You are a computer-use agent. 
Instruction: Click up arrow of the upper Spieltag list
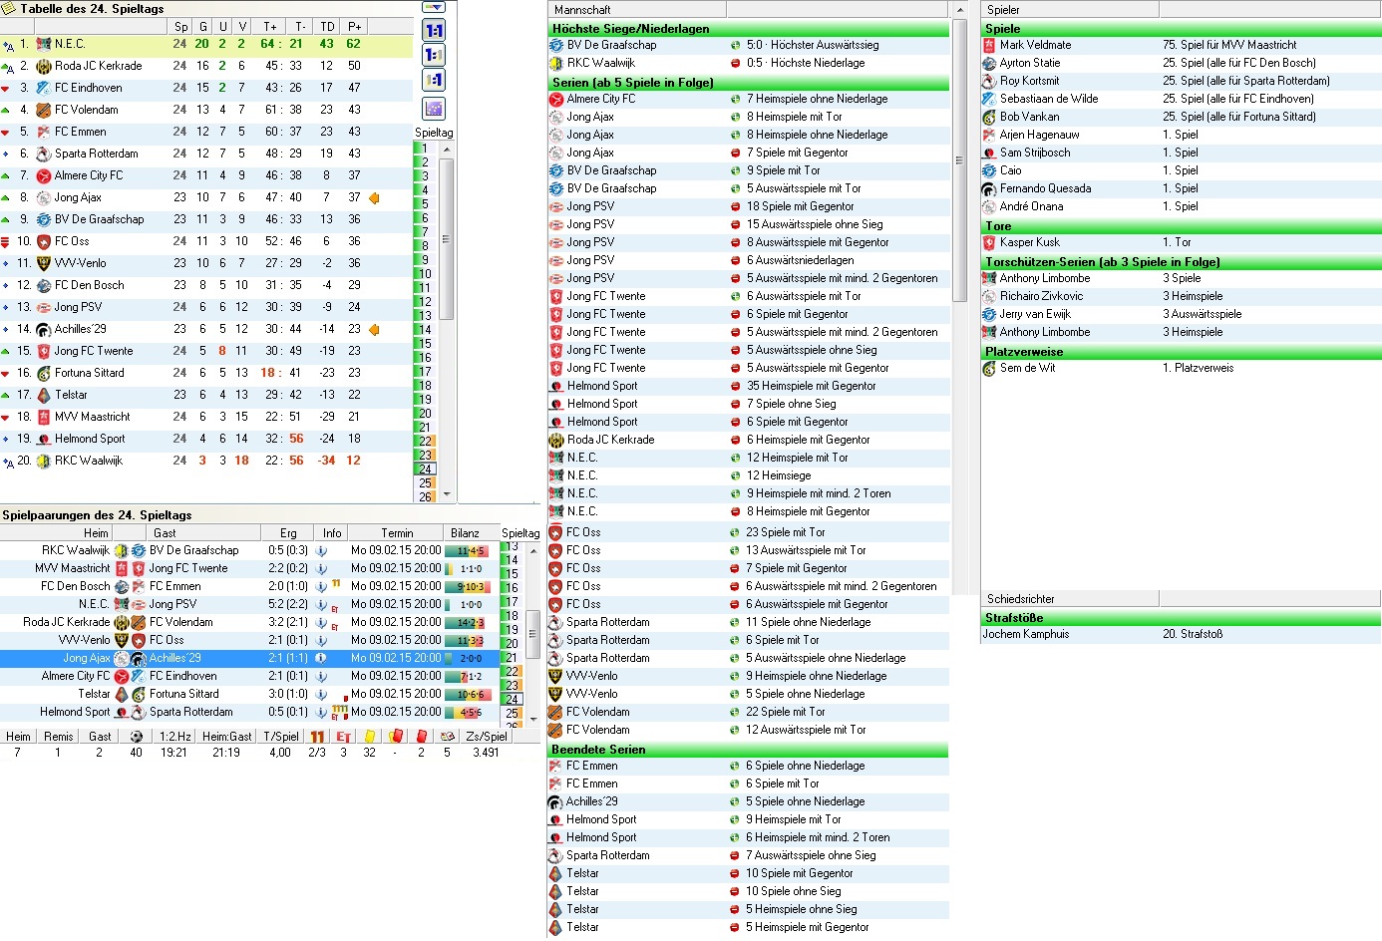[447, 149]
